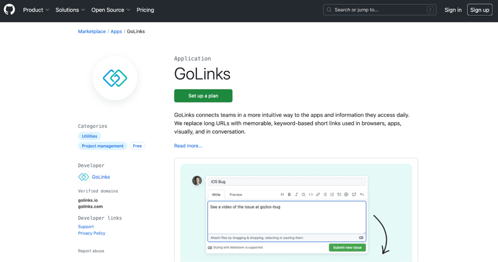Viewport: 498px width, 262px height.
Task: Click the 'golinks.com' verified domain text
Action: click(90, 207)
